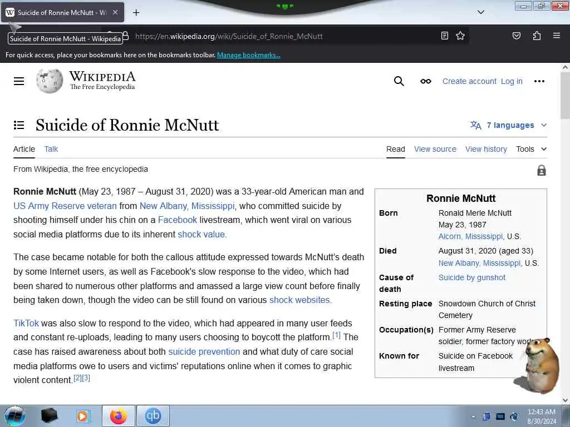Click the site security padlock in address bar
This screenshot has height=427, width=570.
click(125, 36)
